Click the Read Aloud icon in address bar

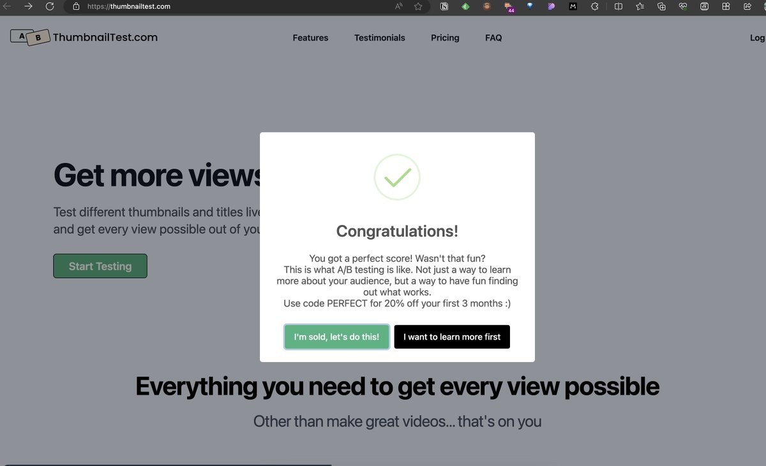[399, 6]
